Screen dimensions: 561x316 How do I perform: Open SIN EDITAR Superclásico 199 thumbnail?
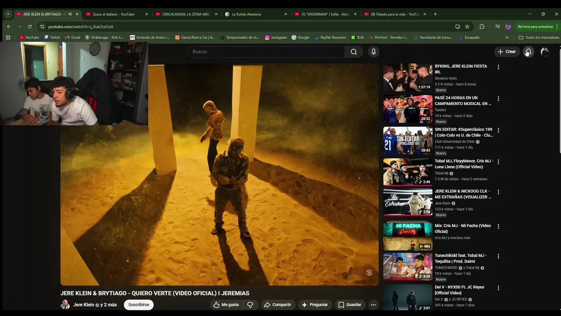(408, 141)
